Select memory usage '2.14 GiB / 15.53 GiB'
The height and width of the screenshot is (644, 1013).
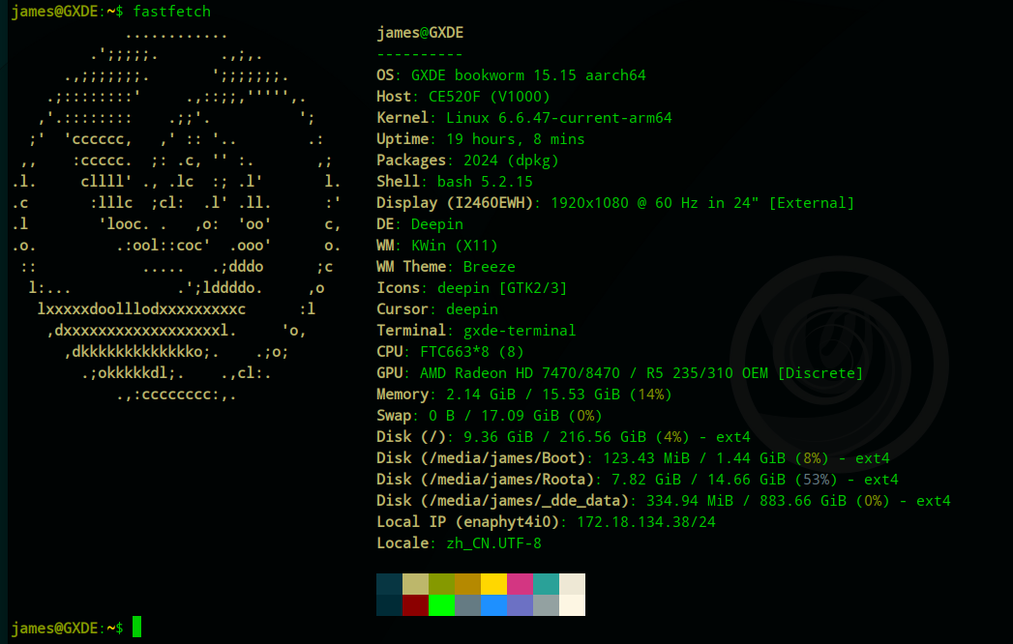coord(533,395)
